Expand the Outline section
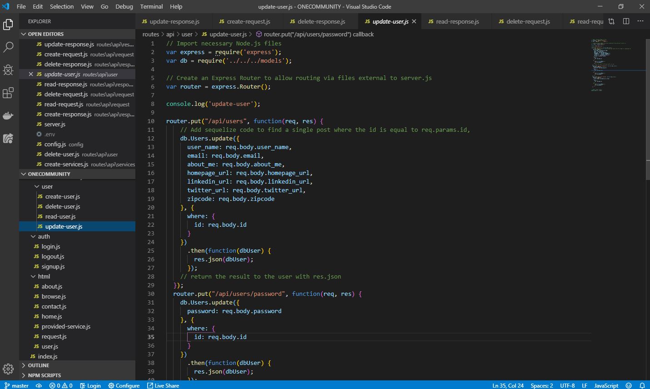Image resolution: width=650 pixels, height=389 pixels. coord(24,365)
